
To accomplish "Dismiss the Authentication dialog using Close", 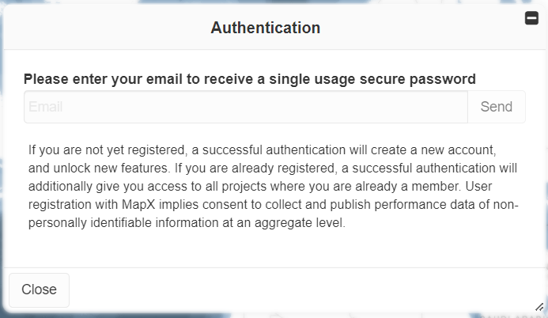I will pos(39,290).
